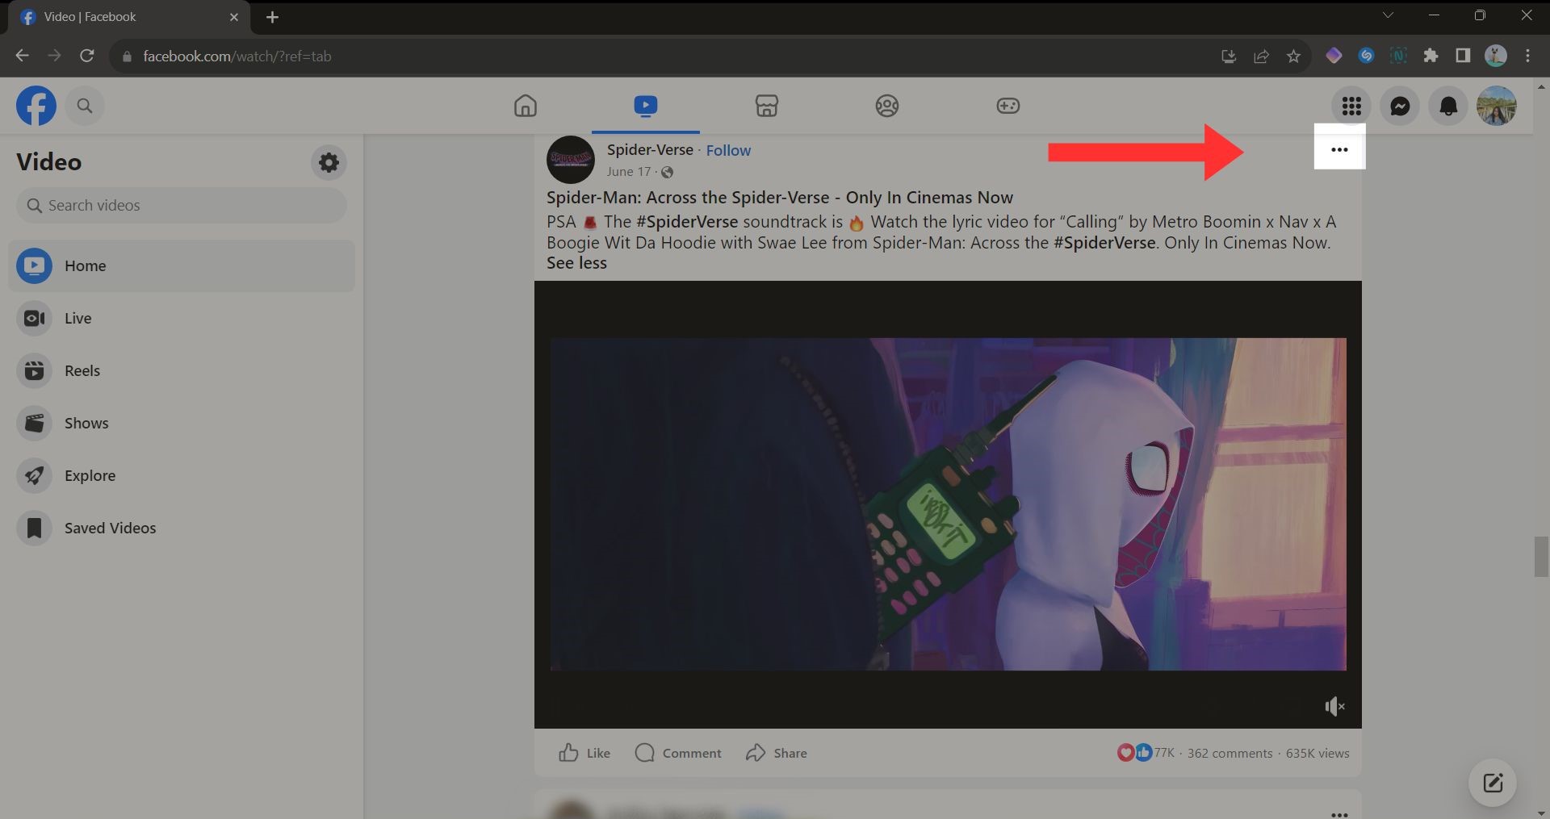The image size is (1550, 819).
Task: Unmute the video sound icon
Action: click(x=1334, y=707)
